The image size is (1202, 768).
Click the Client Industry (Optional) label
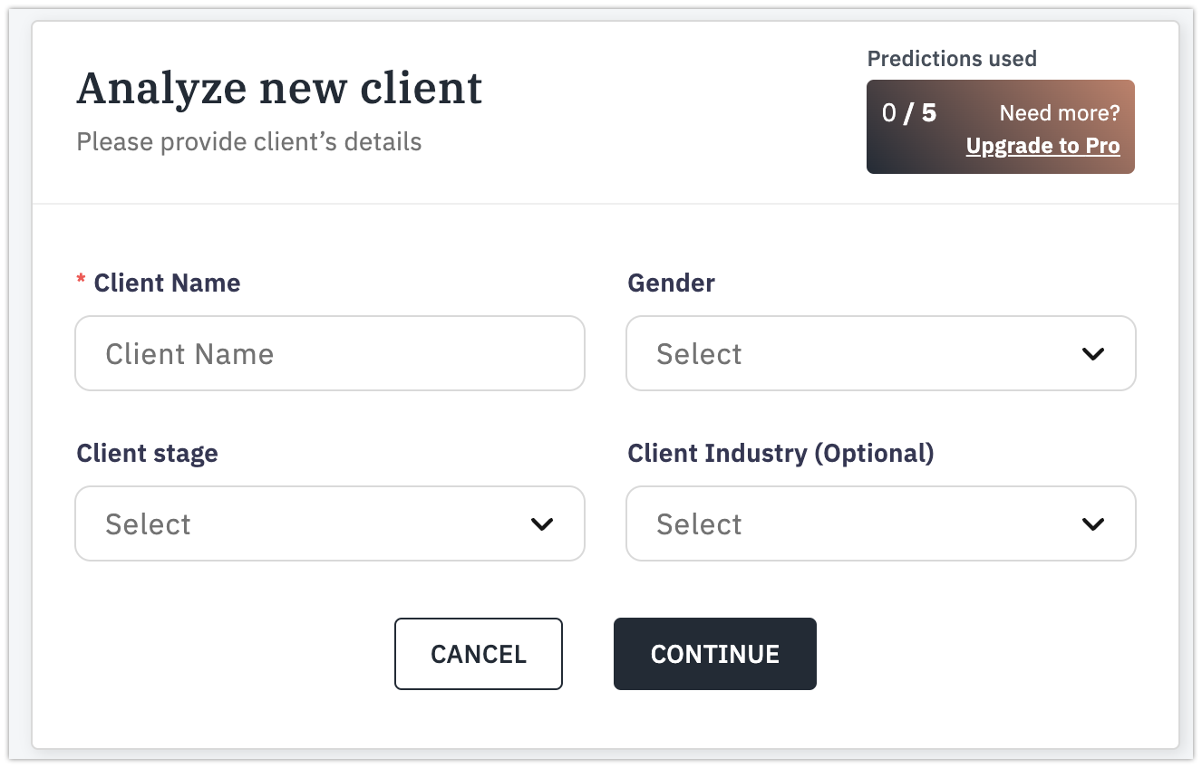tap(780, 453)
